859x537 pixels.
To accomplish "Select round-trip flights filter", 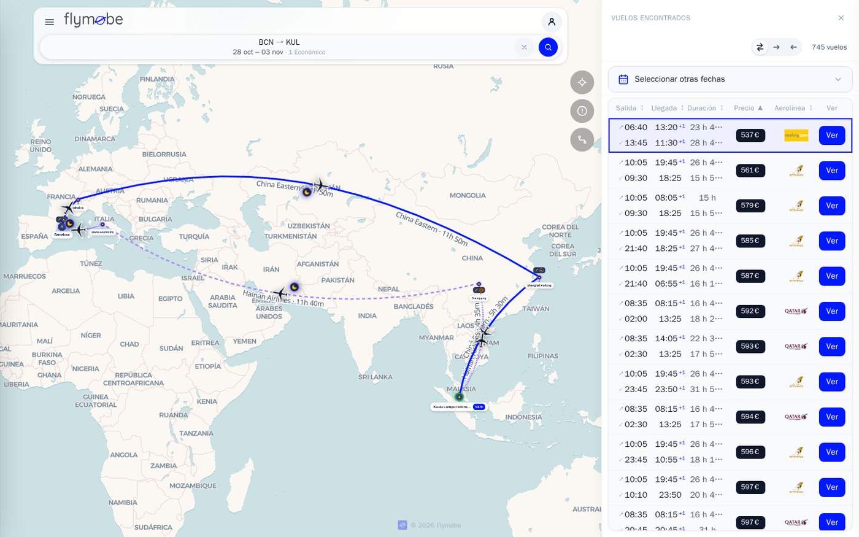I will tap(760, 47).
